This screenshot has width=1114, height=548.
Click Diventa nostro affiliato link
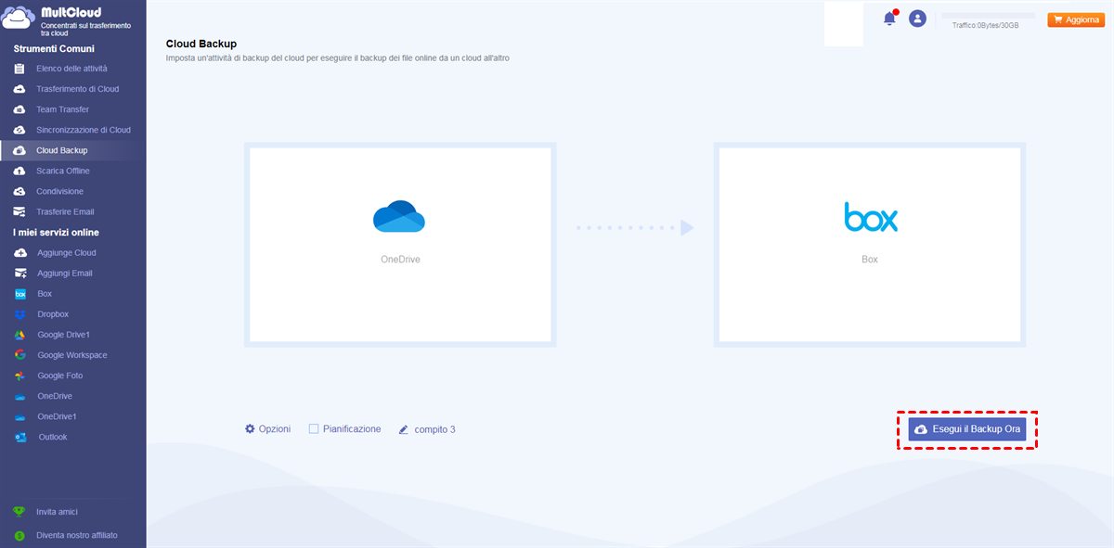tap(77, 535)
